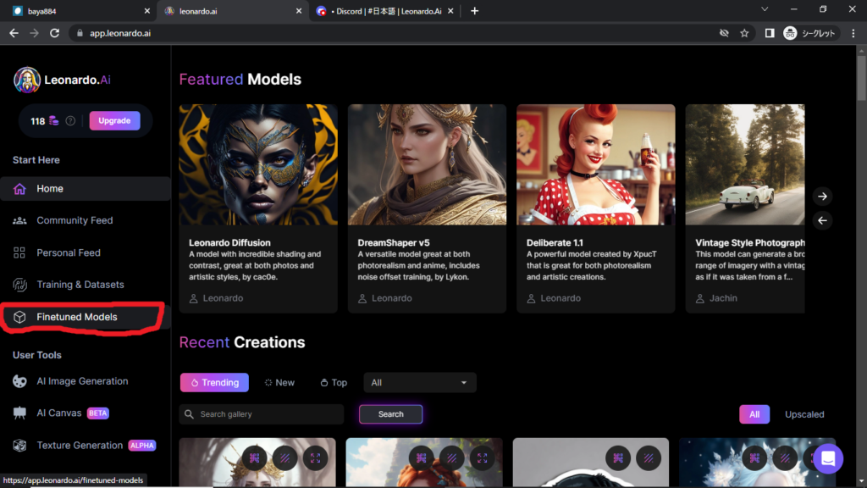The image size is (867, 488).
Task: Select the Trending filter
Action: pyautogui.click(x=214, y=383)
